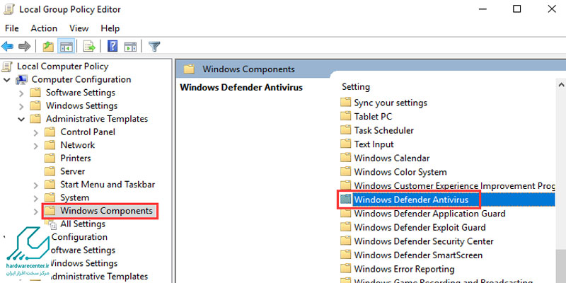Maximize the Local Group Policy Editor window

point(517,9)
